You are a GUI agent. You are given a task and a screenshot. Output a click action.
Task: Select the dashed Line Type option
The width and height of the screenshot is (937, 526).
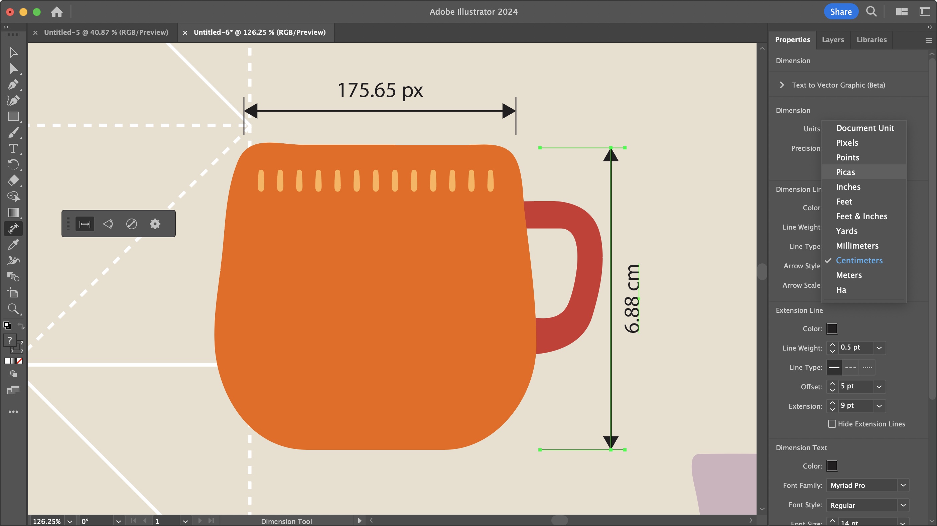point(850,367)
